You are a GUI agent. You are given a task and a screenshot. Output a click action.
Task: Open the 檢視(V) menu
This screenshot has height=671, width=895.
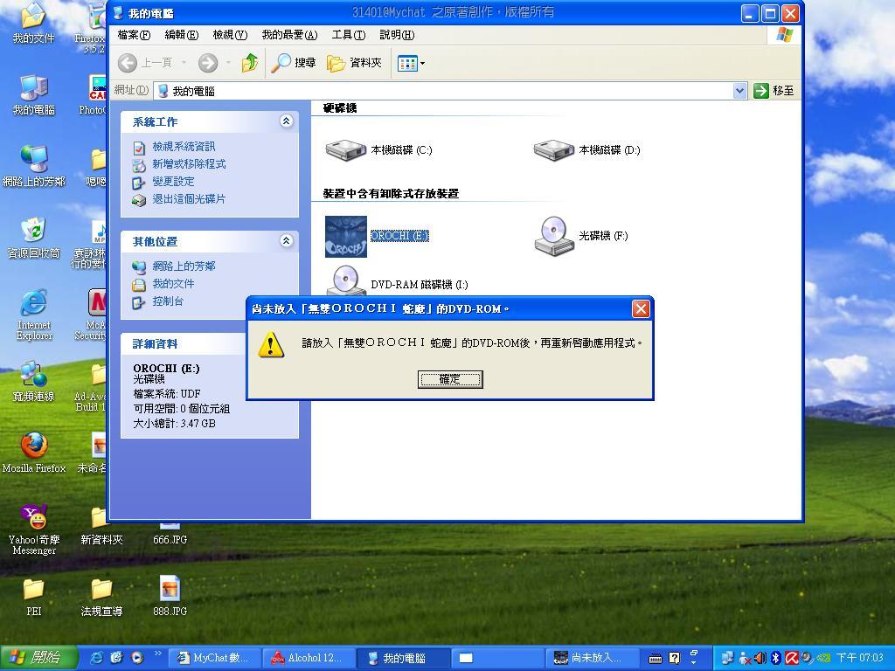point(230,35)
